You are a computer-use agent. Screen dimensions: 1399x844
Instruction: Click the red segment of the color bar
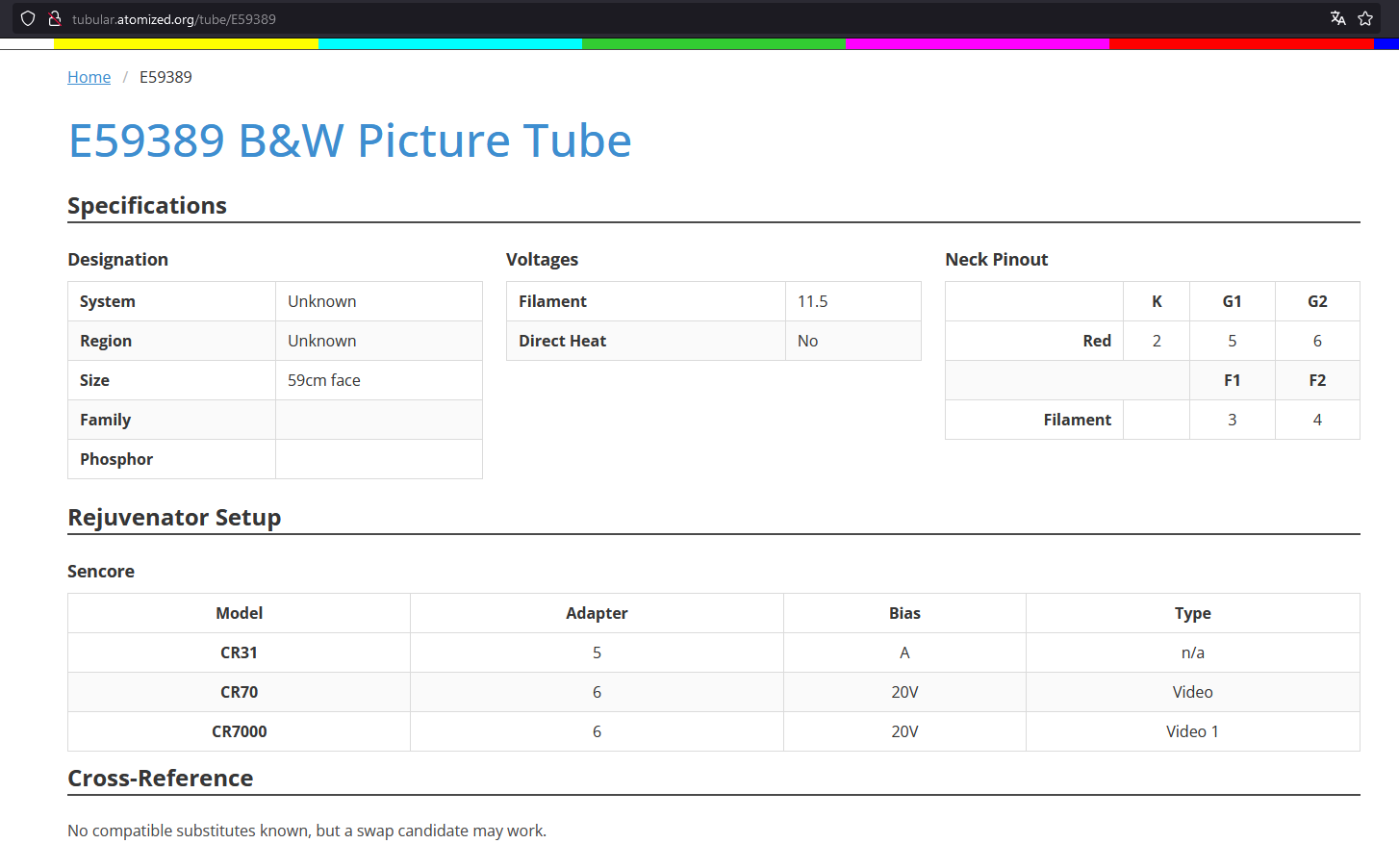click(x=1241, y=43)
